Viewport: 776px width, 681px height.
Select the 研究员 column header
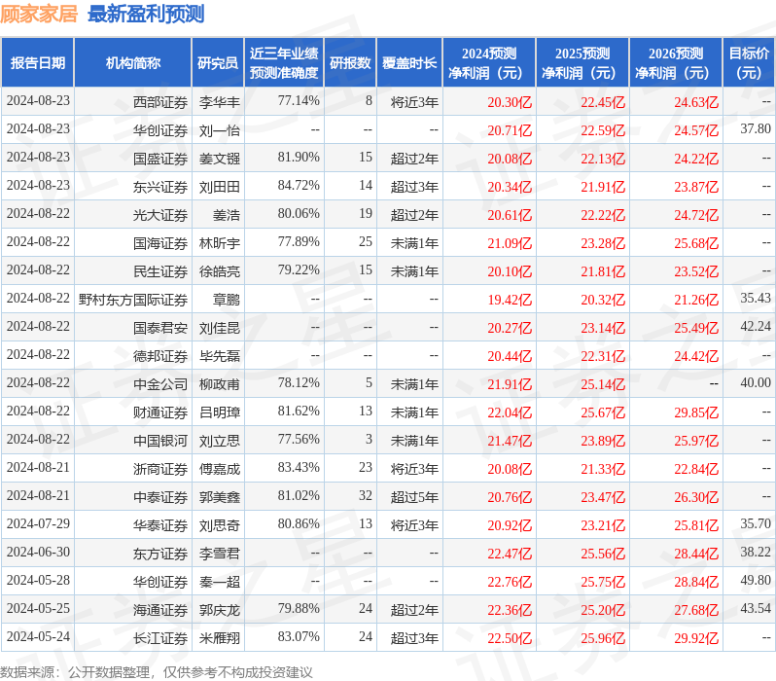218,62
